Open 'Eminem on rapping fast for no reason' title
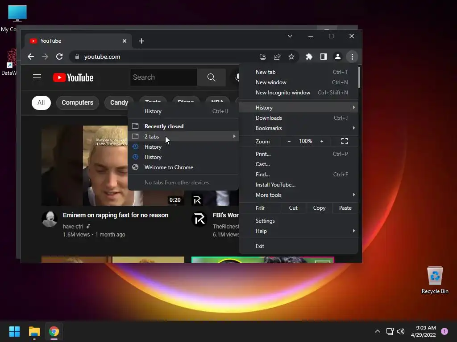Image resolution: width=457 pixels, height=342 pixels. point(116,215)
